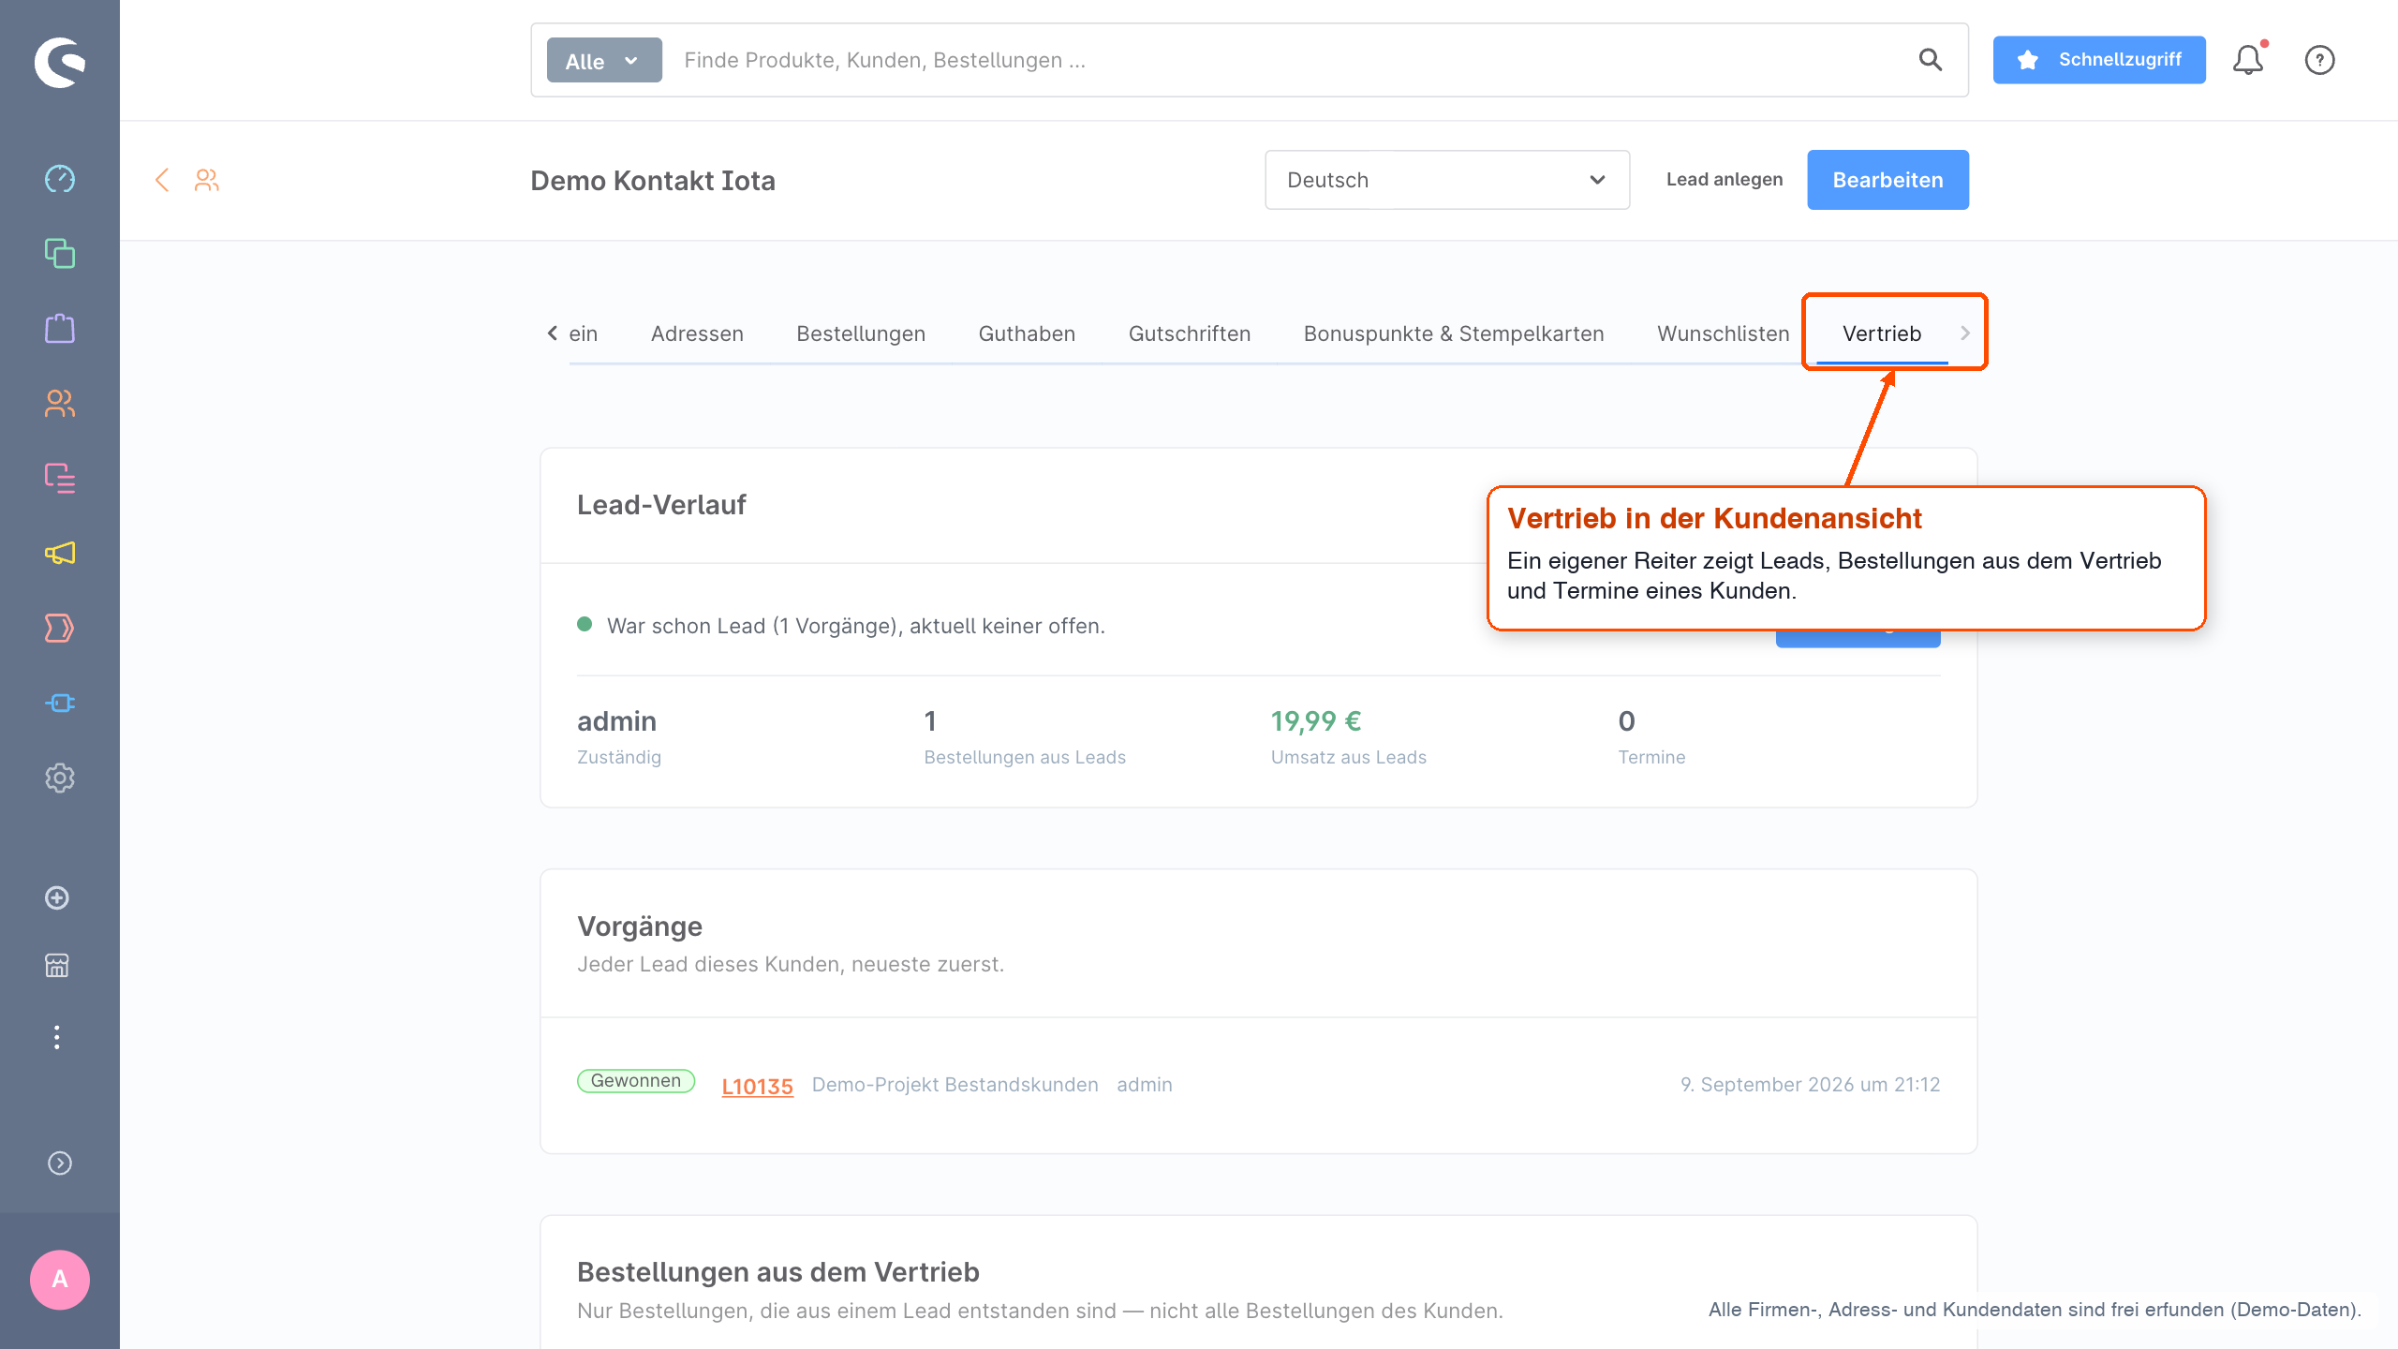Click the notifications bell icon
This screenshot has width=2398, height=1349.
[2248, 60]
